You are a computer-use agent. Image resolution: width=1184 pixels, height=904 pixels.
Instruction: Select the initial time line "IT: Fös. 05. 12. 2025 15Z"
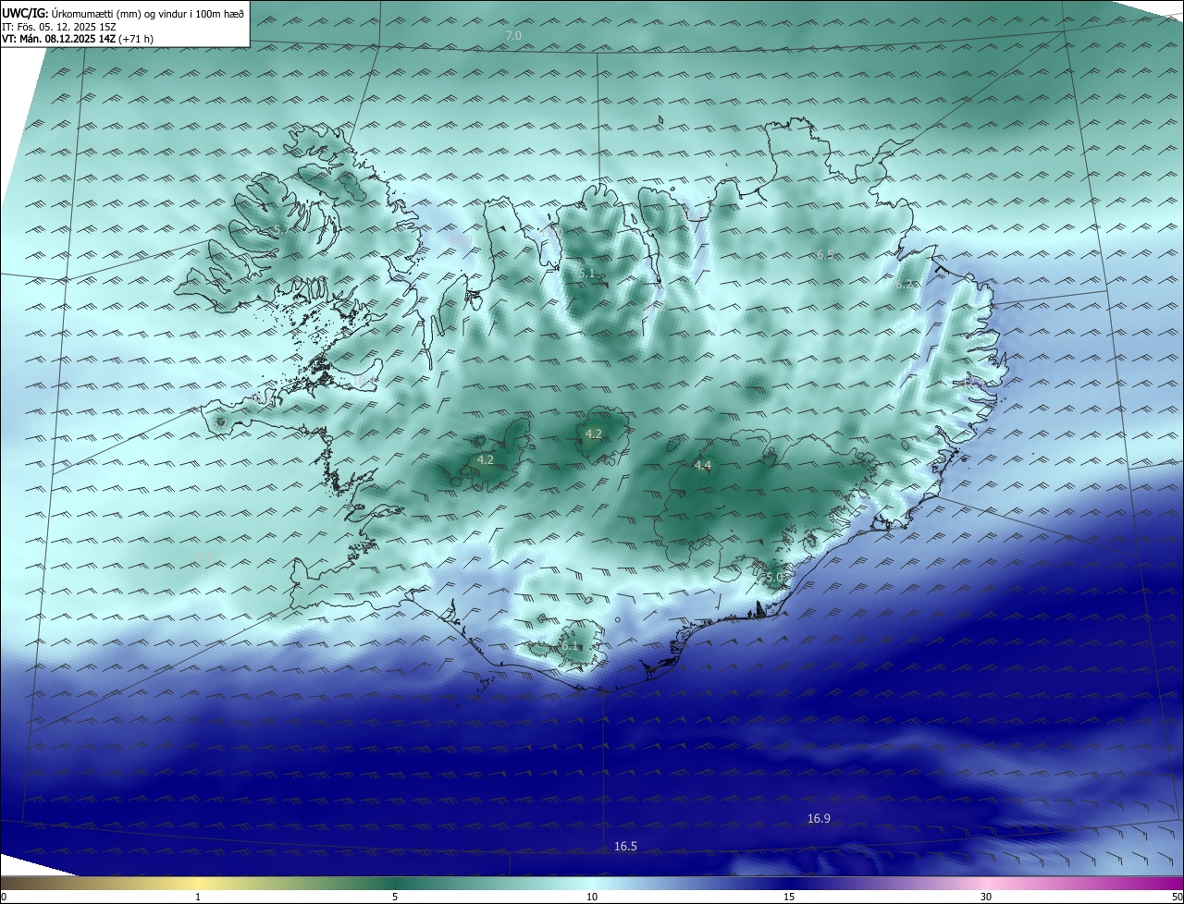(58, 26)
